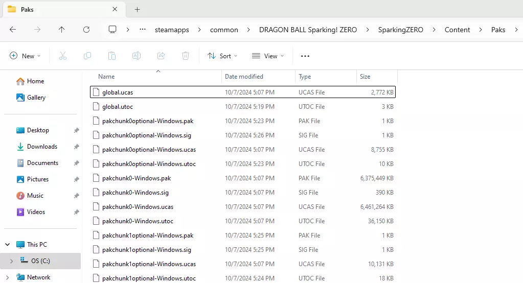Screen dimensions: 523x283
Task: Unpin Desktop using its pin icon
Action: (x=76, y=130)
